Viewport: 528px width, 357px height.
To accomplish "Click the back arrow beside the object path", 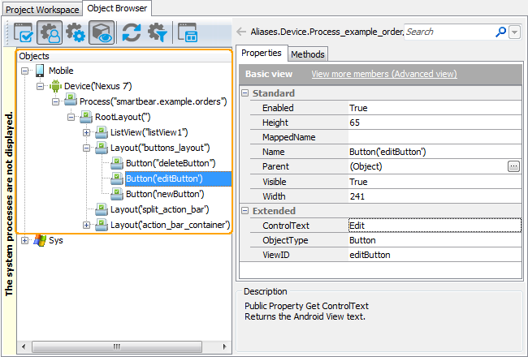I will 241,32.
